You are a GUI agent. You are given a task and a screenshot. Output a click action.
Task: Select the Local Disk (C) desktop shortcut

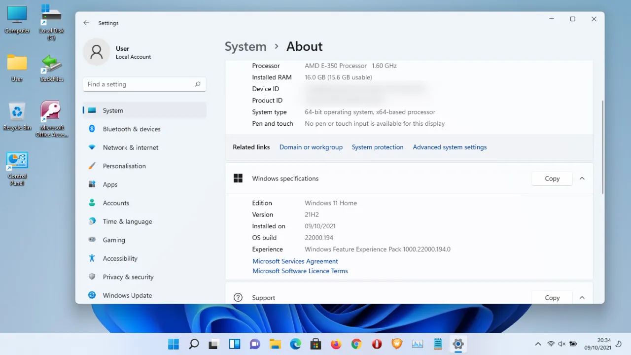coord(51,22)
